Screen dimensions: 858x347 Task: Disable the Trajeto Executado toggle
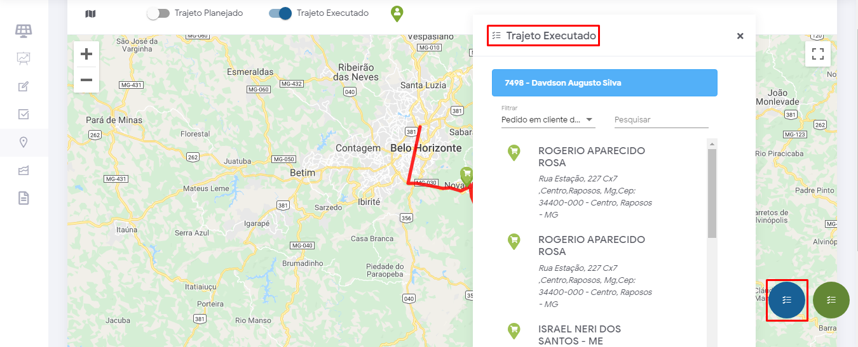click(x=280, y=13)
